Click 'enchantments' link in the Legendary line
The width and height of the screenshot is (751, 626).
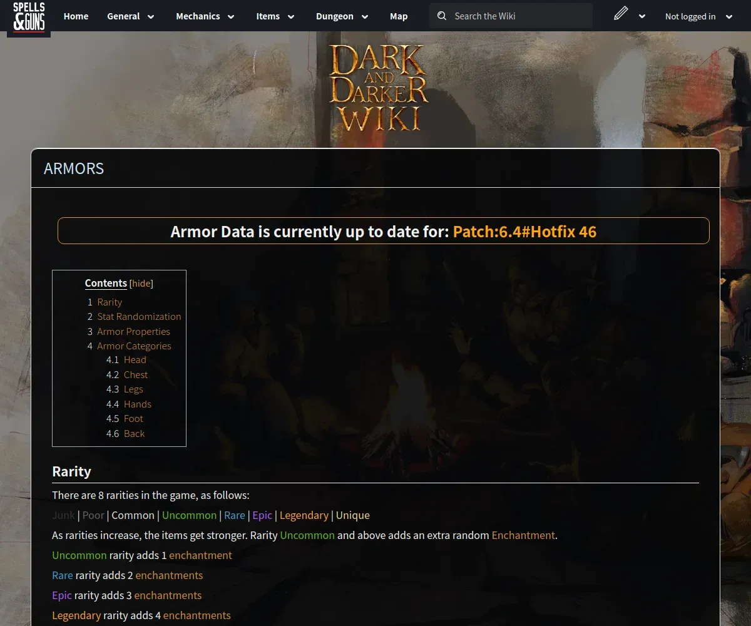tap(197, 615)
